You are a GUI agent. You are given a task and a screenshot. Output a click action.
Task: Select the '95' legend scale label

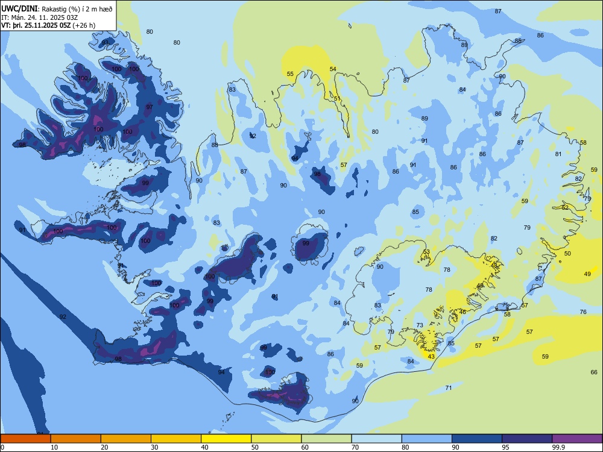coord(505,447)
